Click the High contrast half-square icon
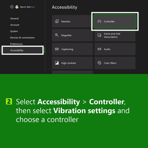 click(x=57, y=63)
